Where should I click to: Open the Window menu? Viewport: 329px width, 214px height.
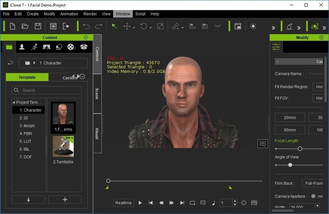(123, 14)
